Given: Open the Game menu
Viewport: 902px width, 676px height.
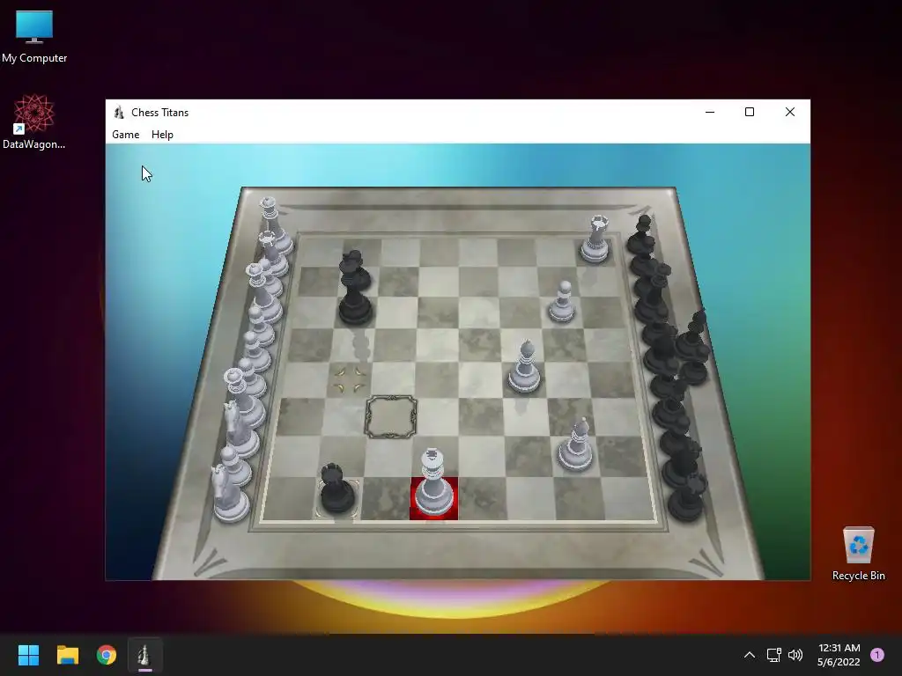Looking at the screenshot, I should [x=125, y=135].
